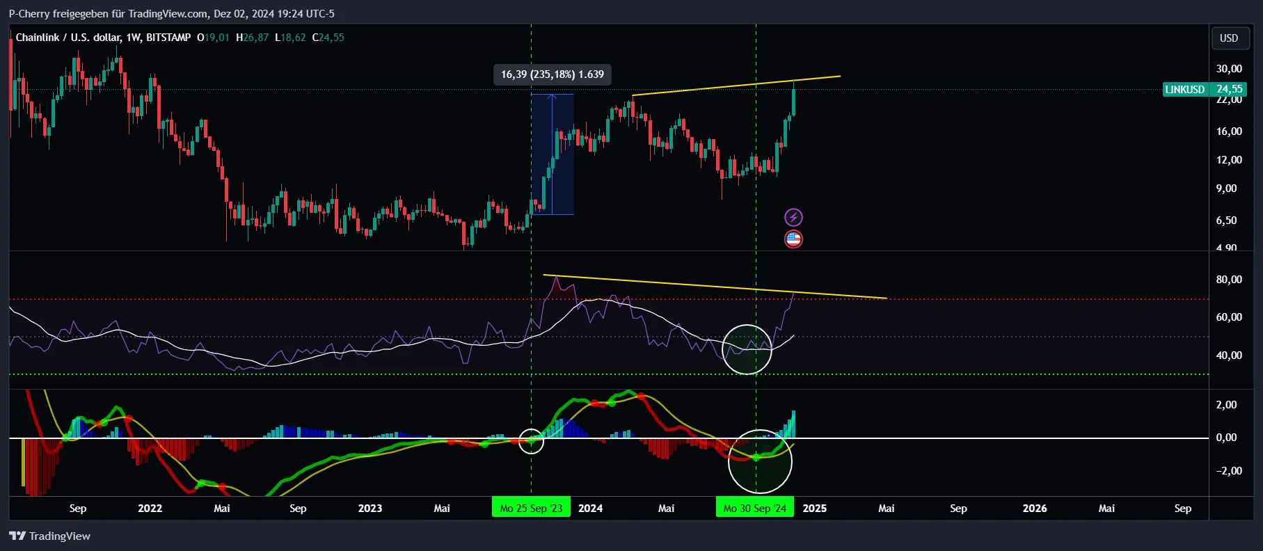
Task: Click the 2023 label on the time axis
Action: click(x=370, y=508)
